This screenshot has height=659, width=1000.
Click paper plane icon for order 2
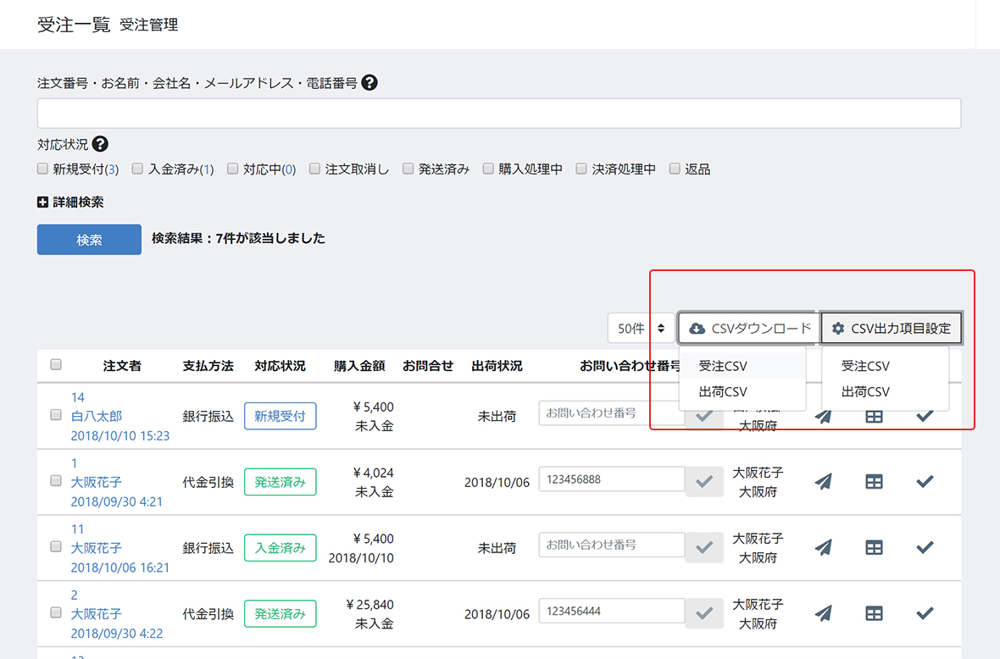(823, 612)
